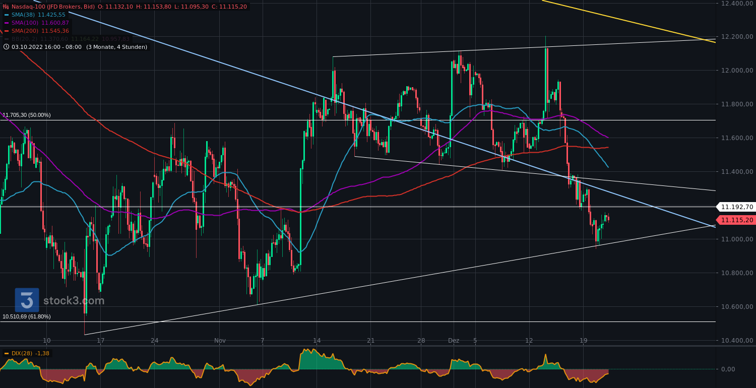The image size is (756, 388).
Task: Select the red SMA(200) legend marker
Action: click(8, 31)
